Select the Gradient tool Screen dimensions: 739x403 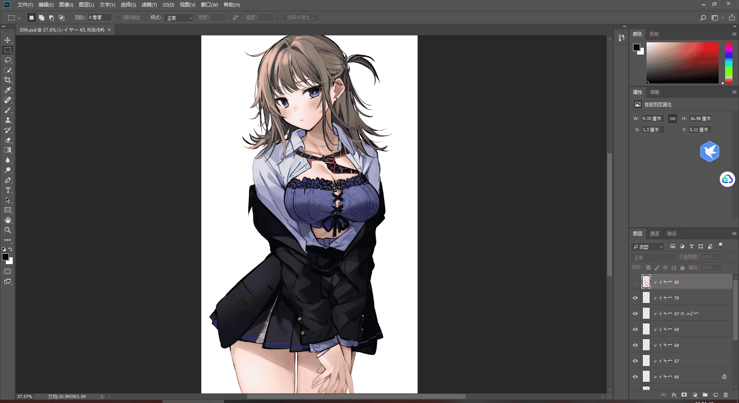coord(8,150)
